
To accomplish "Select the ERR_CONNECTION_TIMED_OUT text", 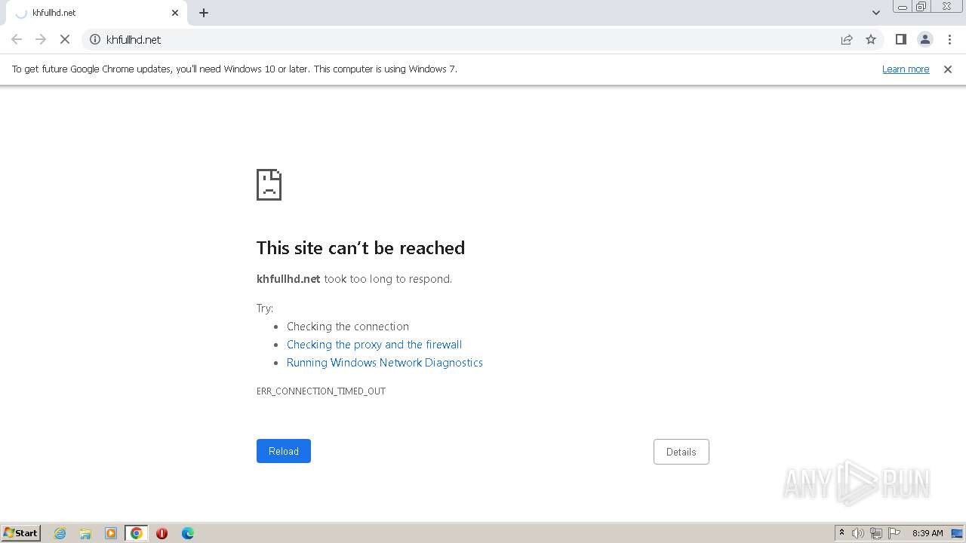I will (321, 391).
